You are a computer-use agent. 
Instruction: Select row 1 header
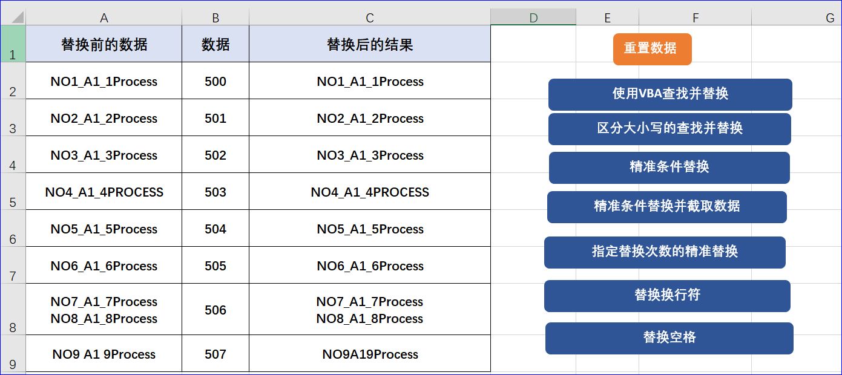pos(13,44)
